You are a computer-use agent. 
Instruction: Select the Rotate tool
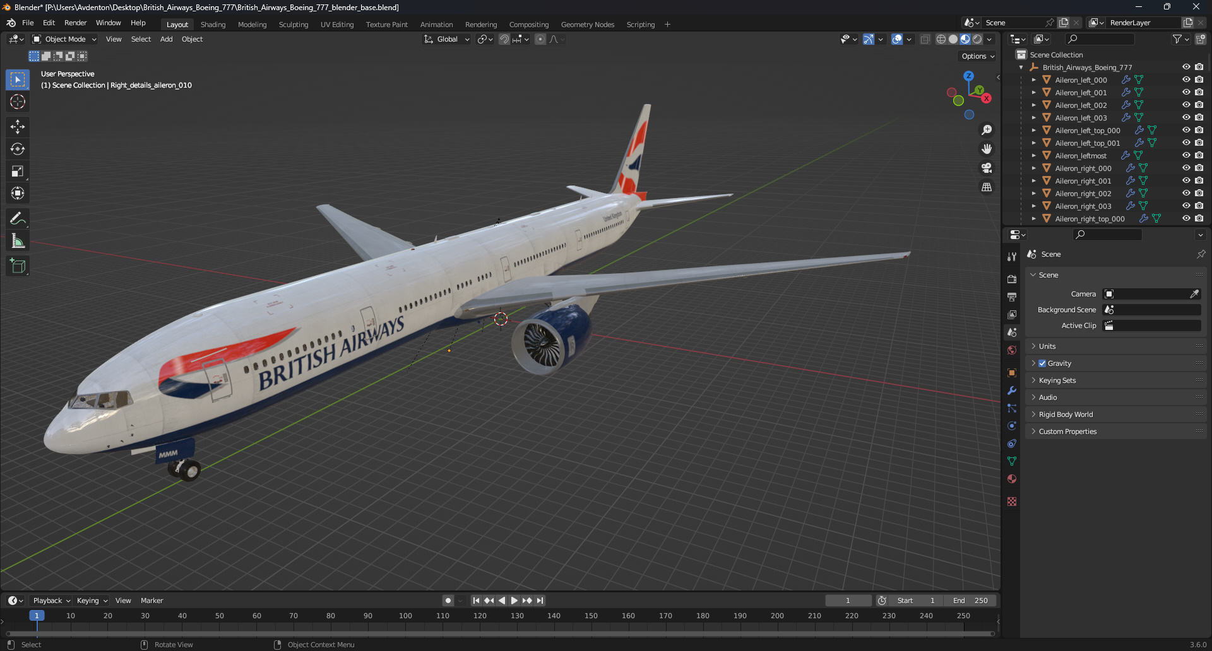18,149
